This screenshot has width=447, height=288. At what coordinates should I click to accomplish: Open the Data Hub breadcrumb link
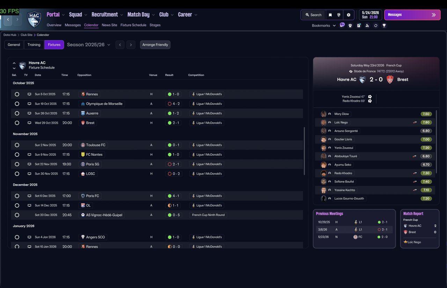[10, 35]
